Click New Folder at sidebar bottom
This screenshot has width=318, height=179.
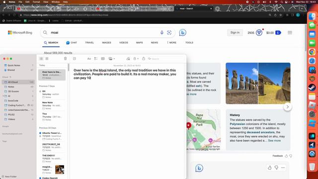click(9, 177)
